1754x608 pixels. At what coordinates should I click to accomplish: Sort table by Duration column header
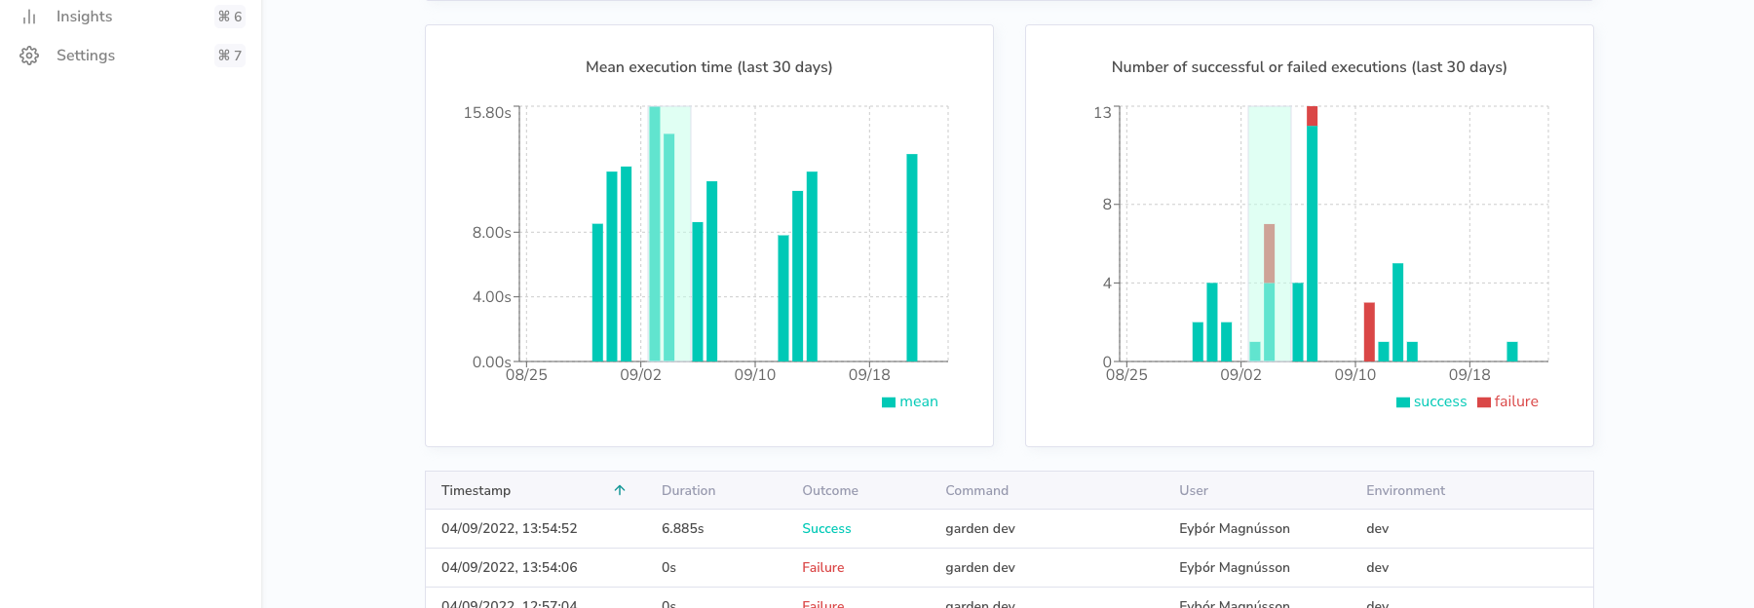tap(688, 490)
